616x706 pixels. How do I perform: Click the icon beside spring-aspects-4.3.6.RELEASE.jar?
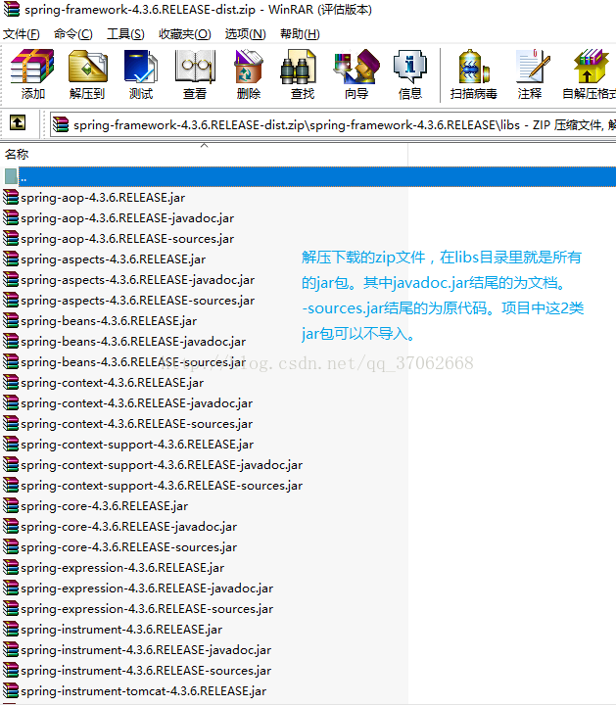point(11,259)
